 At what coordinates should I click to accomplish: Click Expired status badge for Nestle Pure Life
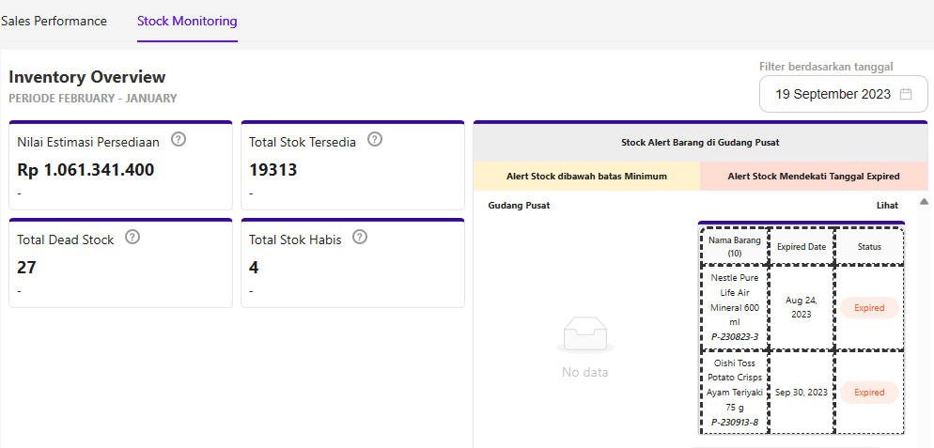(869, 308)
